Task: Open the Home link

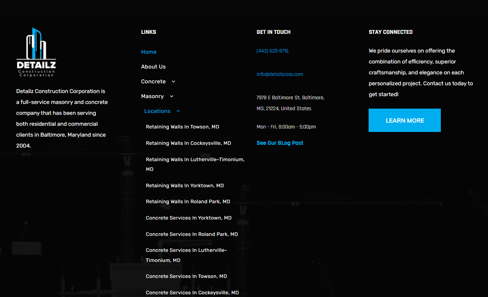Action: tap(149, 52)
